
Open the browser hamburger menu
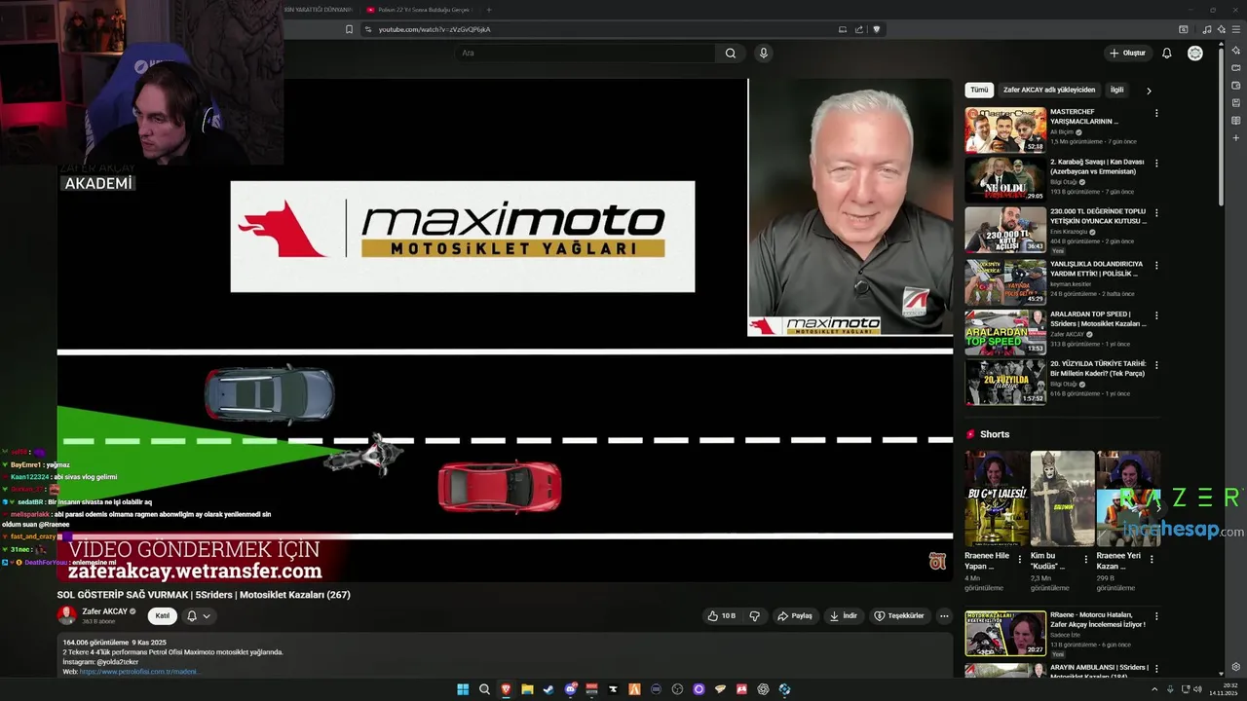[x=1236, y=29]
